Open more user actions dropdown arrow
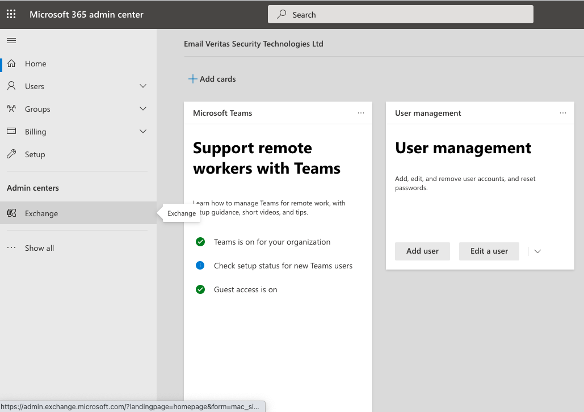Viewport: 584px width, 412px height. tap(537, 251)
